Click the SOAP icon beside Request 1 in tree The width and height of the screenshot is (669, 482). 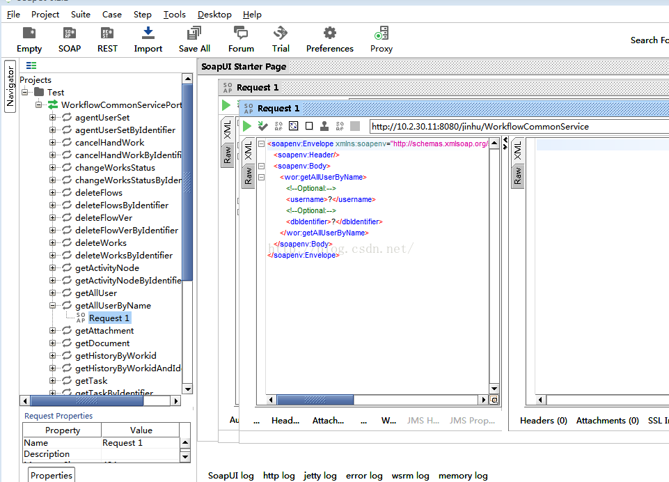tap(81, 318)
